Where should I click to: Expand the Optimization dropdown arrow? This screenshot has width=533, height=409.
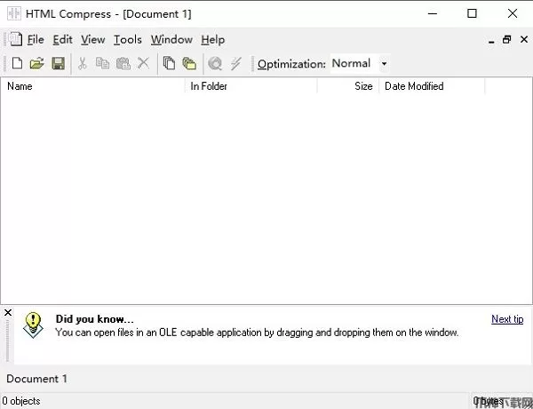click(x=384, y=64)
